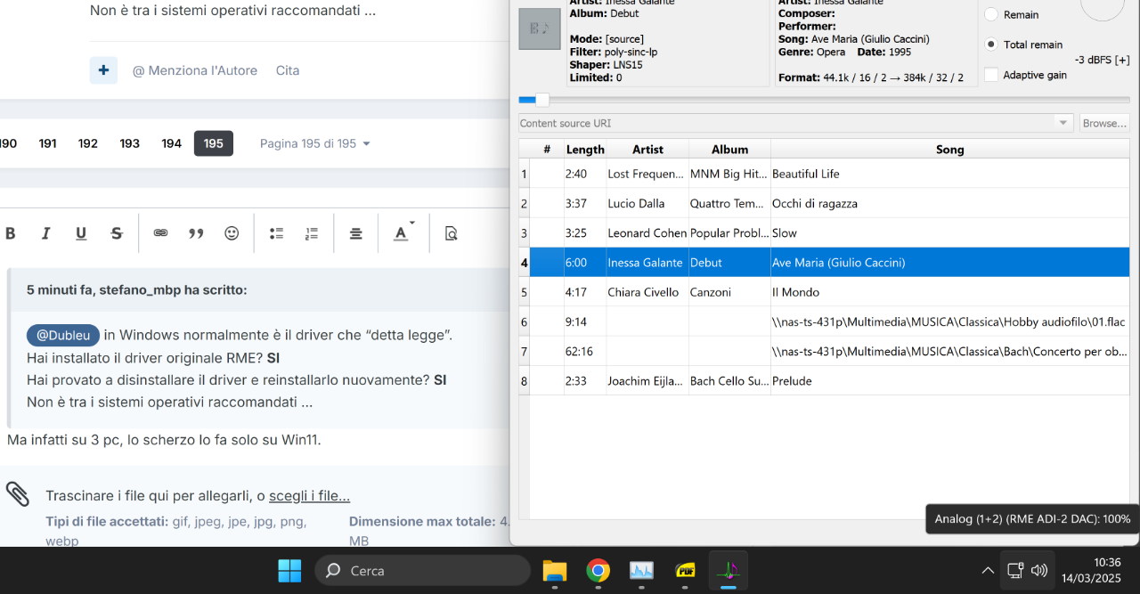This screenshot has height=594, width=1140.
Task: Sort playlist by Length column header
Action: click(585, 150)
